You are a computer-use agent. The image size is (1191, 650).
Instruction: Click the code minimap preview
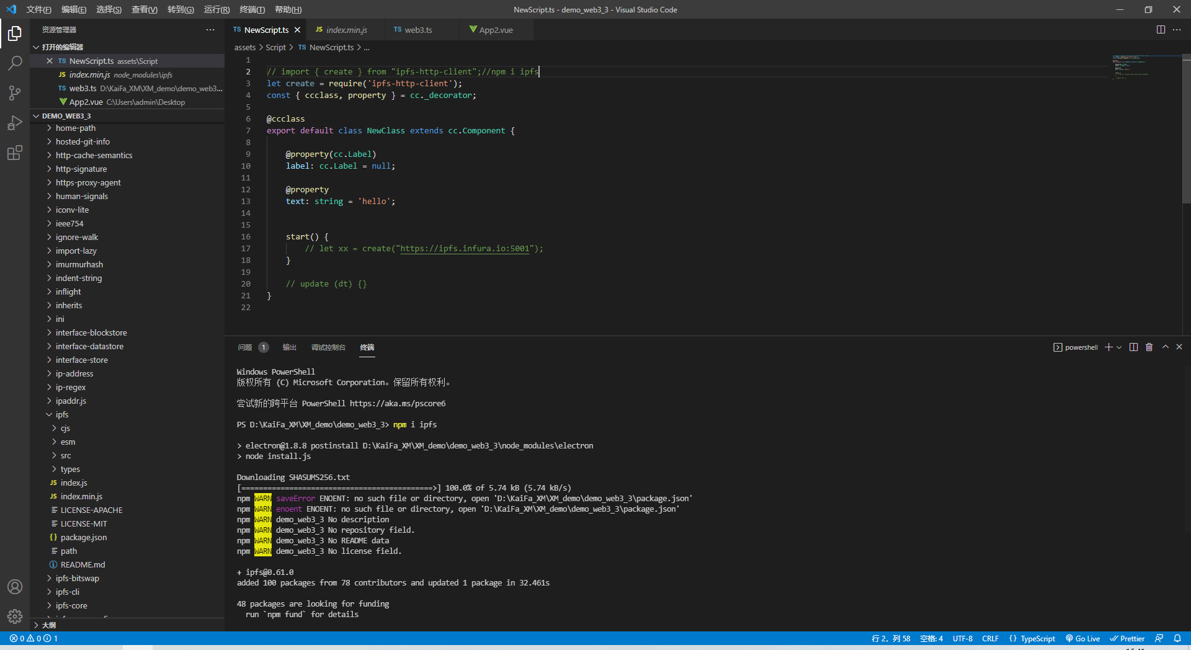coord(1146,67)
